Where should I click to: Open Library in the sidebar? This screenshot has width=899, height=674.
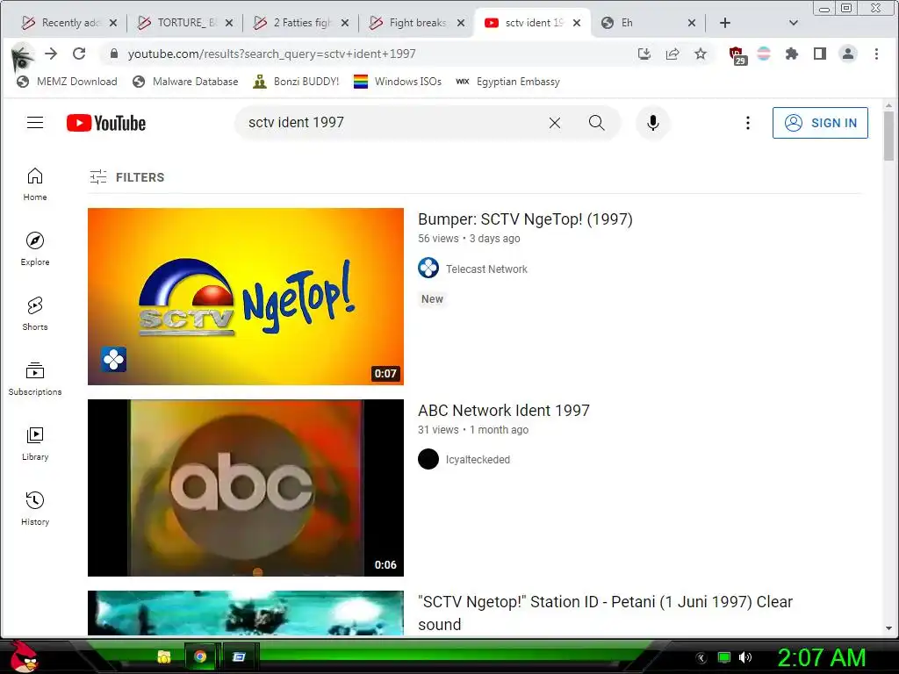tap(35, 443)
